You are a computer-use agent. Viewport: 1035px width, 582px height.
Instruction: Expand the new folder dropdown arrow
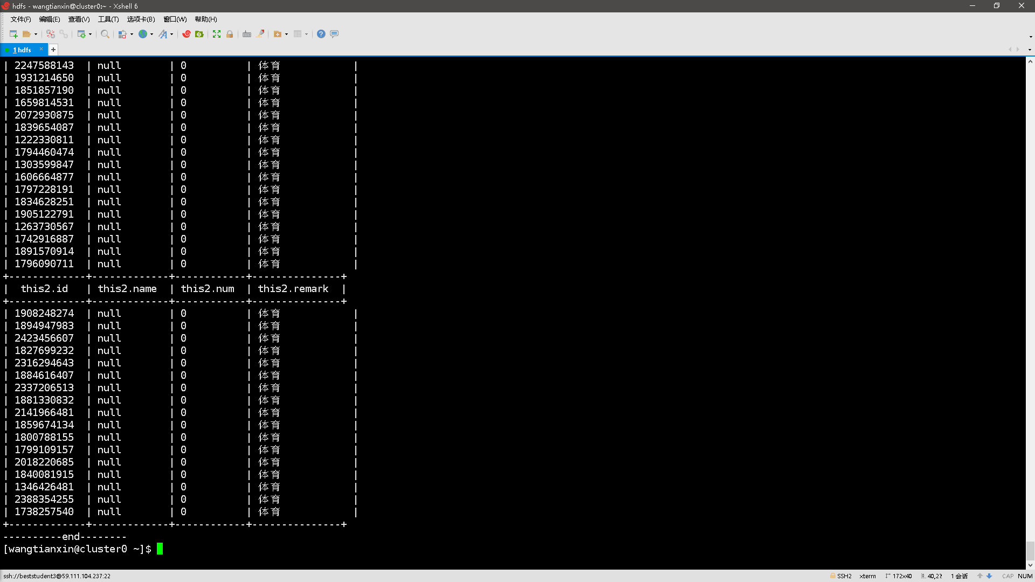click(x=286, y=34)
